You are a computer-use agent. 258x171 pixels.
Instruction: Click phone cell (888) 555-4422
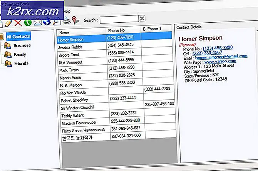click(122, 83)
